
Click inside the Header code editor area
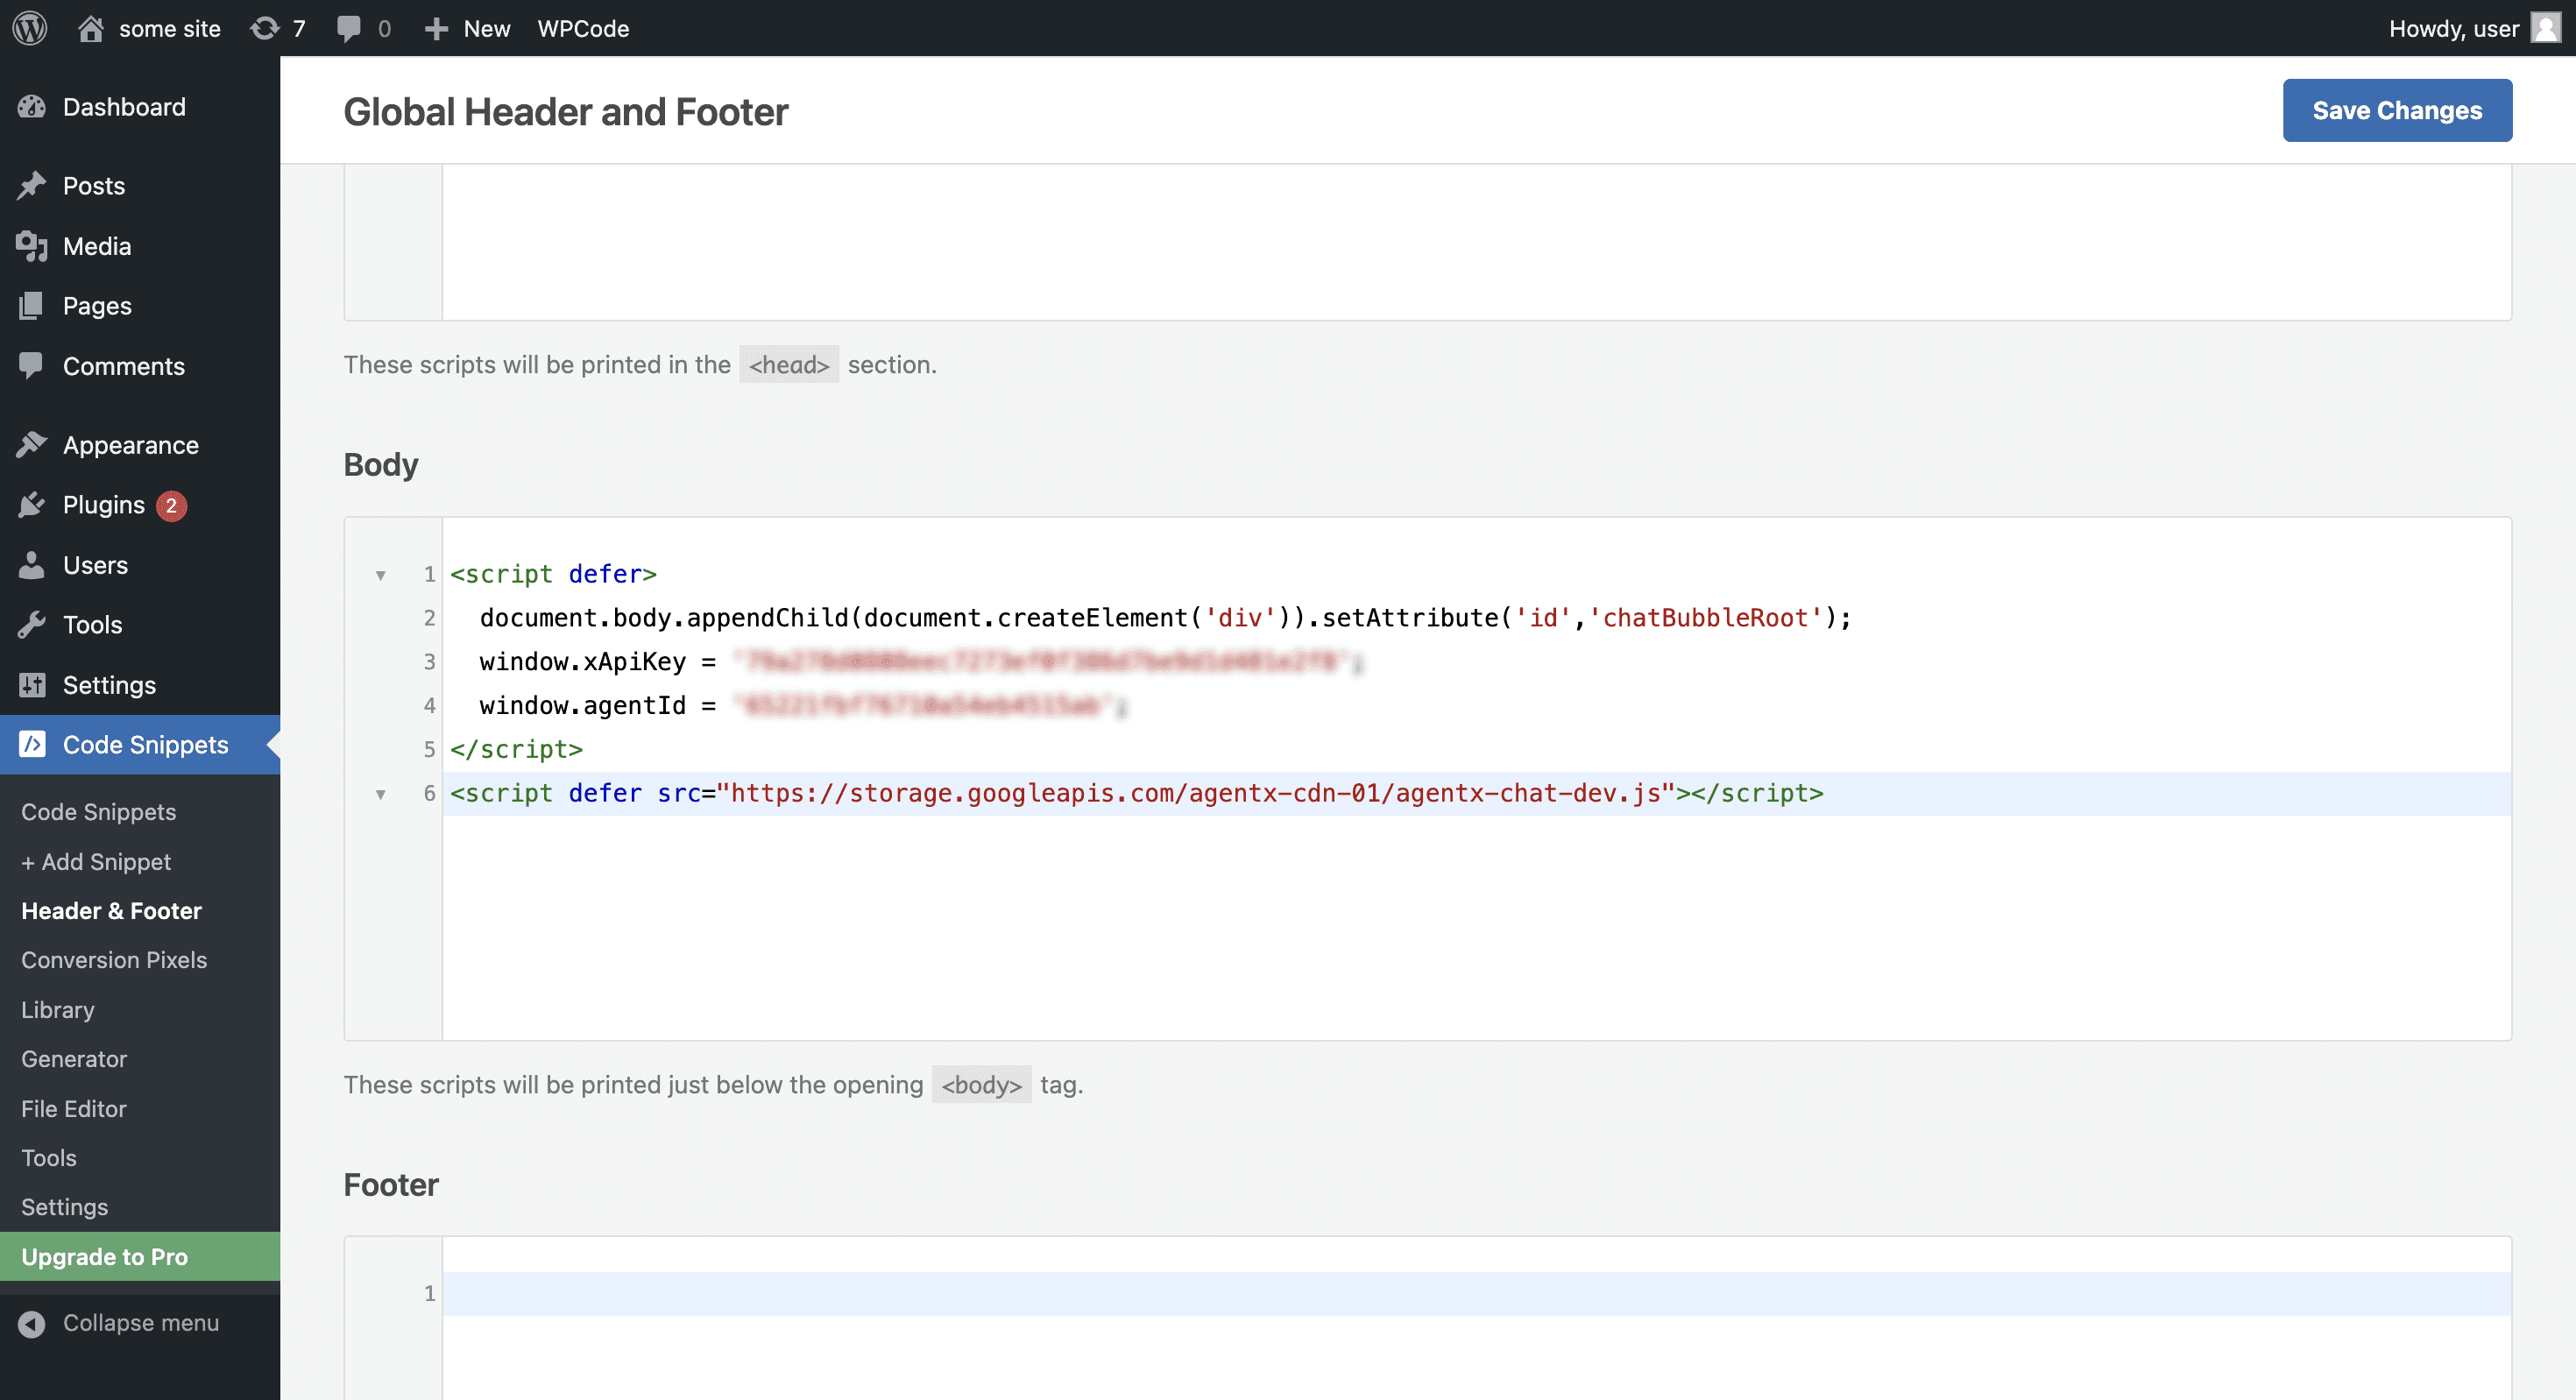click(1476, 242)
